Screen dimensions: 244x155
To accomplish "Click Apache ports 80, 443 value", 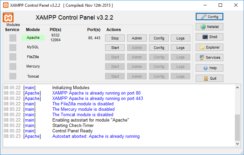I will pyautogui.click(x=94, y=38).
